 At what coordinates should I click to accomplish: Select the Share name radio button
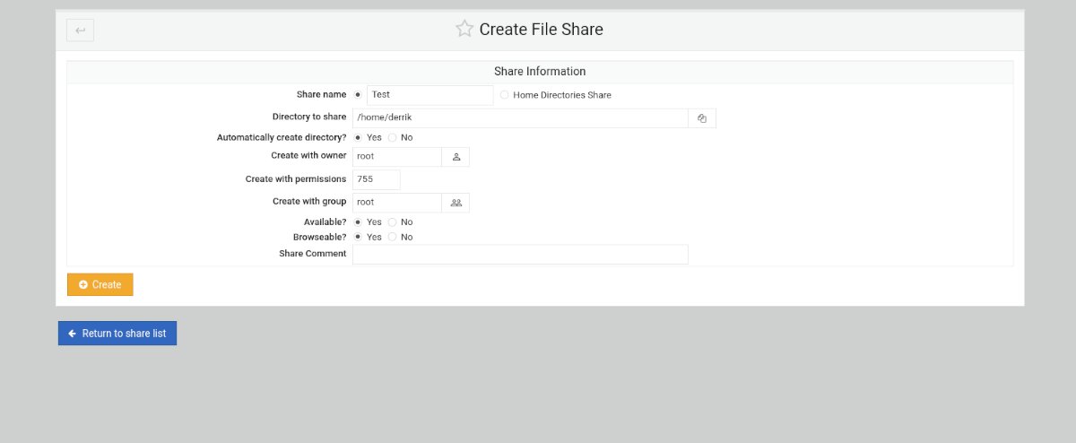pyautogui.click(x=359, y=95)
